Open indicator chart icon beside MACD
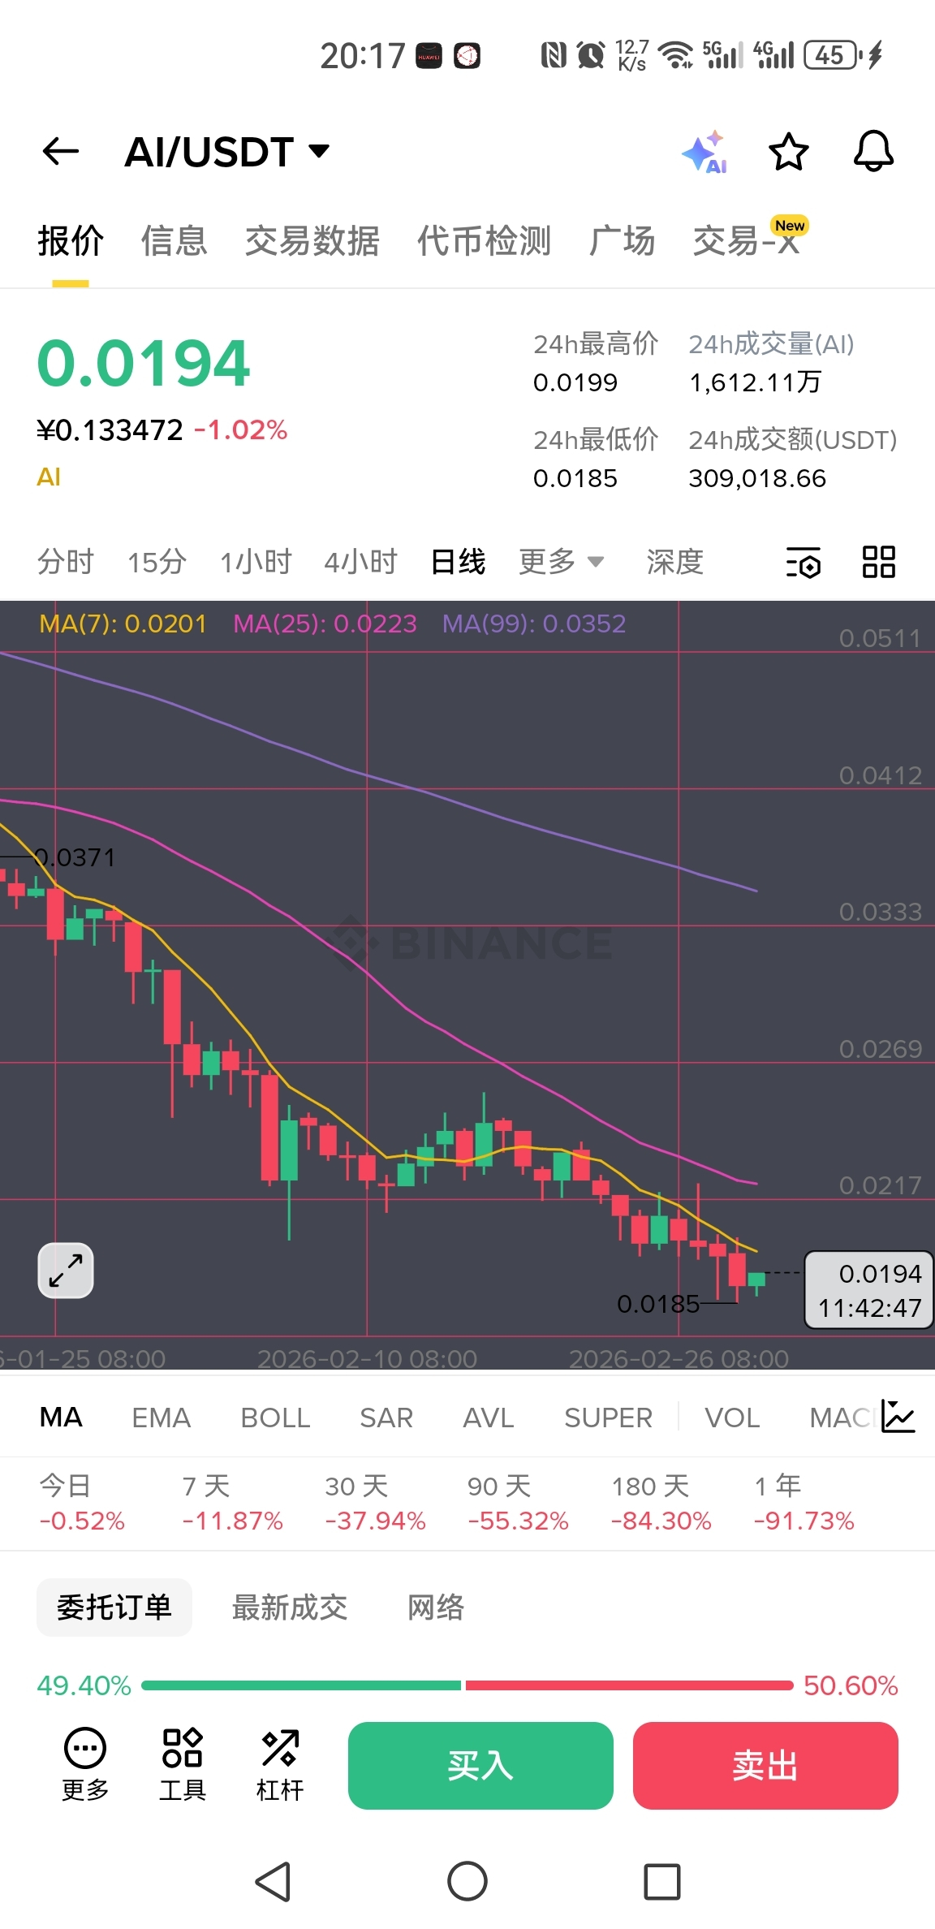The image size is (935, 1929). coord(898,1417)
